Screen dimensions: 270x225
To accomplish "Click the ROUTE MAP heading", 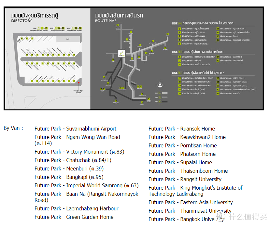I will 106,21.
